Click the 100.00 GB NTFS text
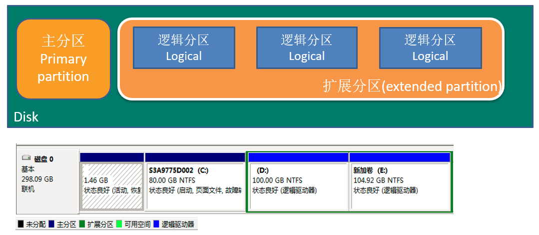 click(277, 180)
